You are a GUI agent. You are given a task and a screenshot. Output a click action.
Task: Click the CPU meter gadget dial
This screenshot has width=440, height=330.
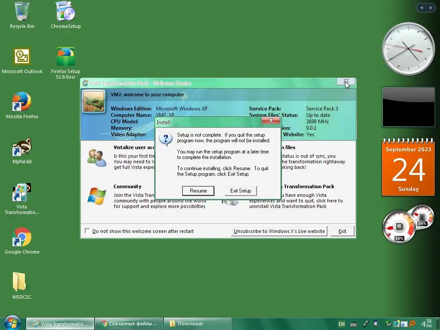[399, 227]
